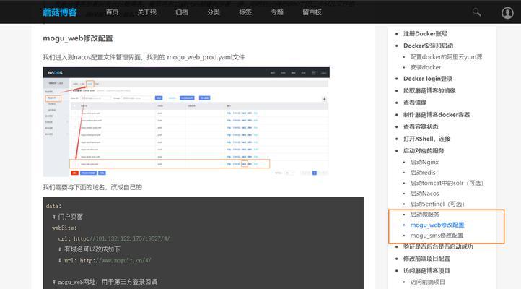Click the '# 门户页面' comment line
This screenshot has height=289, width=521.
pyautogui.click(x=67, y=217)
